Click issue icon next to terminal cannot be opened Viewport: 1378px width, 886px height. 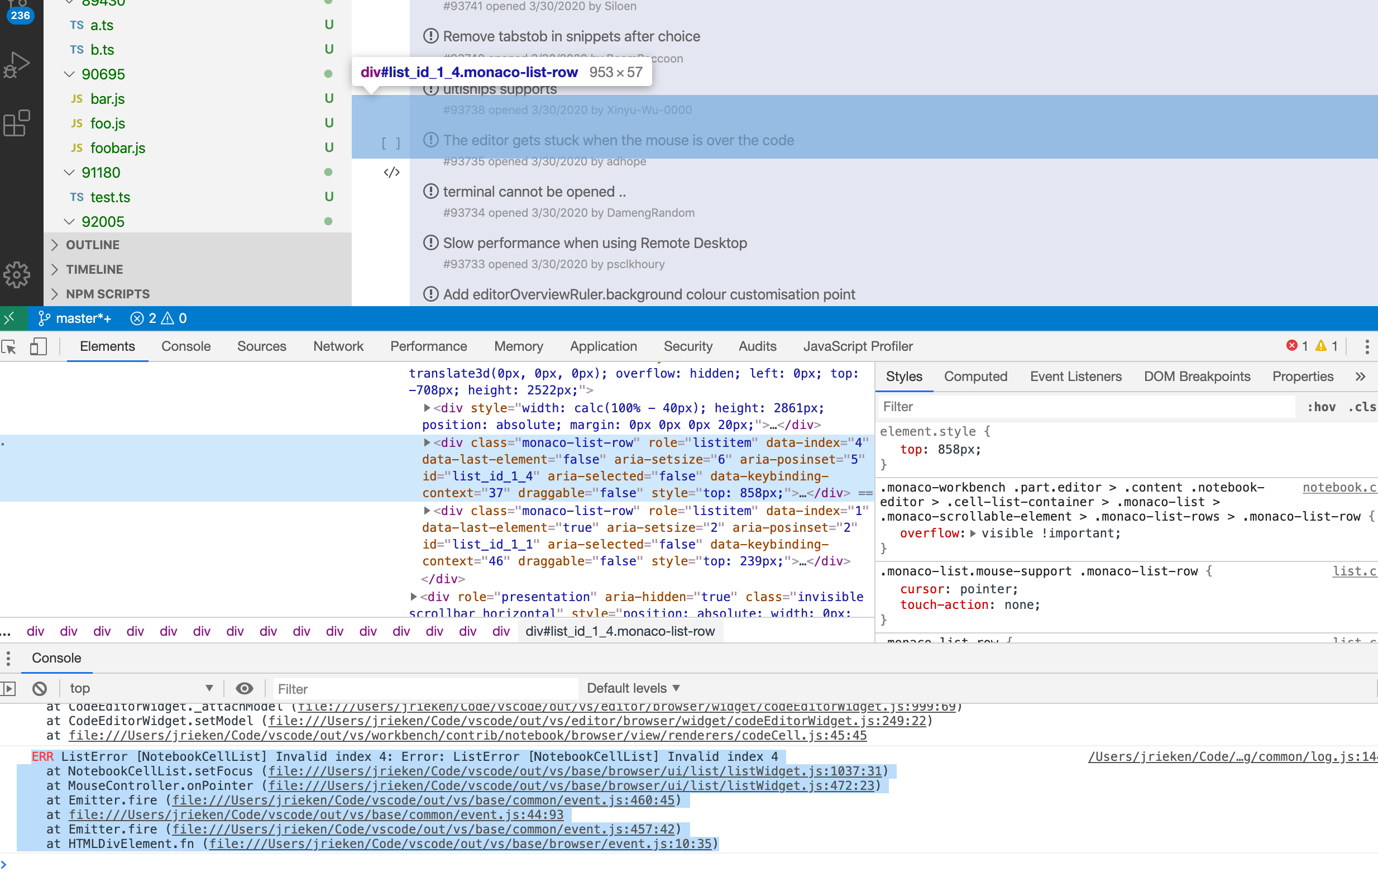point(430,191)
